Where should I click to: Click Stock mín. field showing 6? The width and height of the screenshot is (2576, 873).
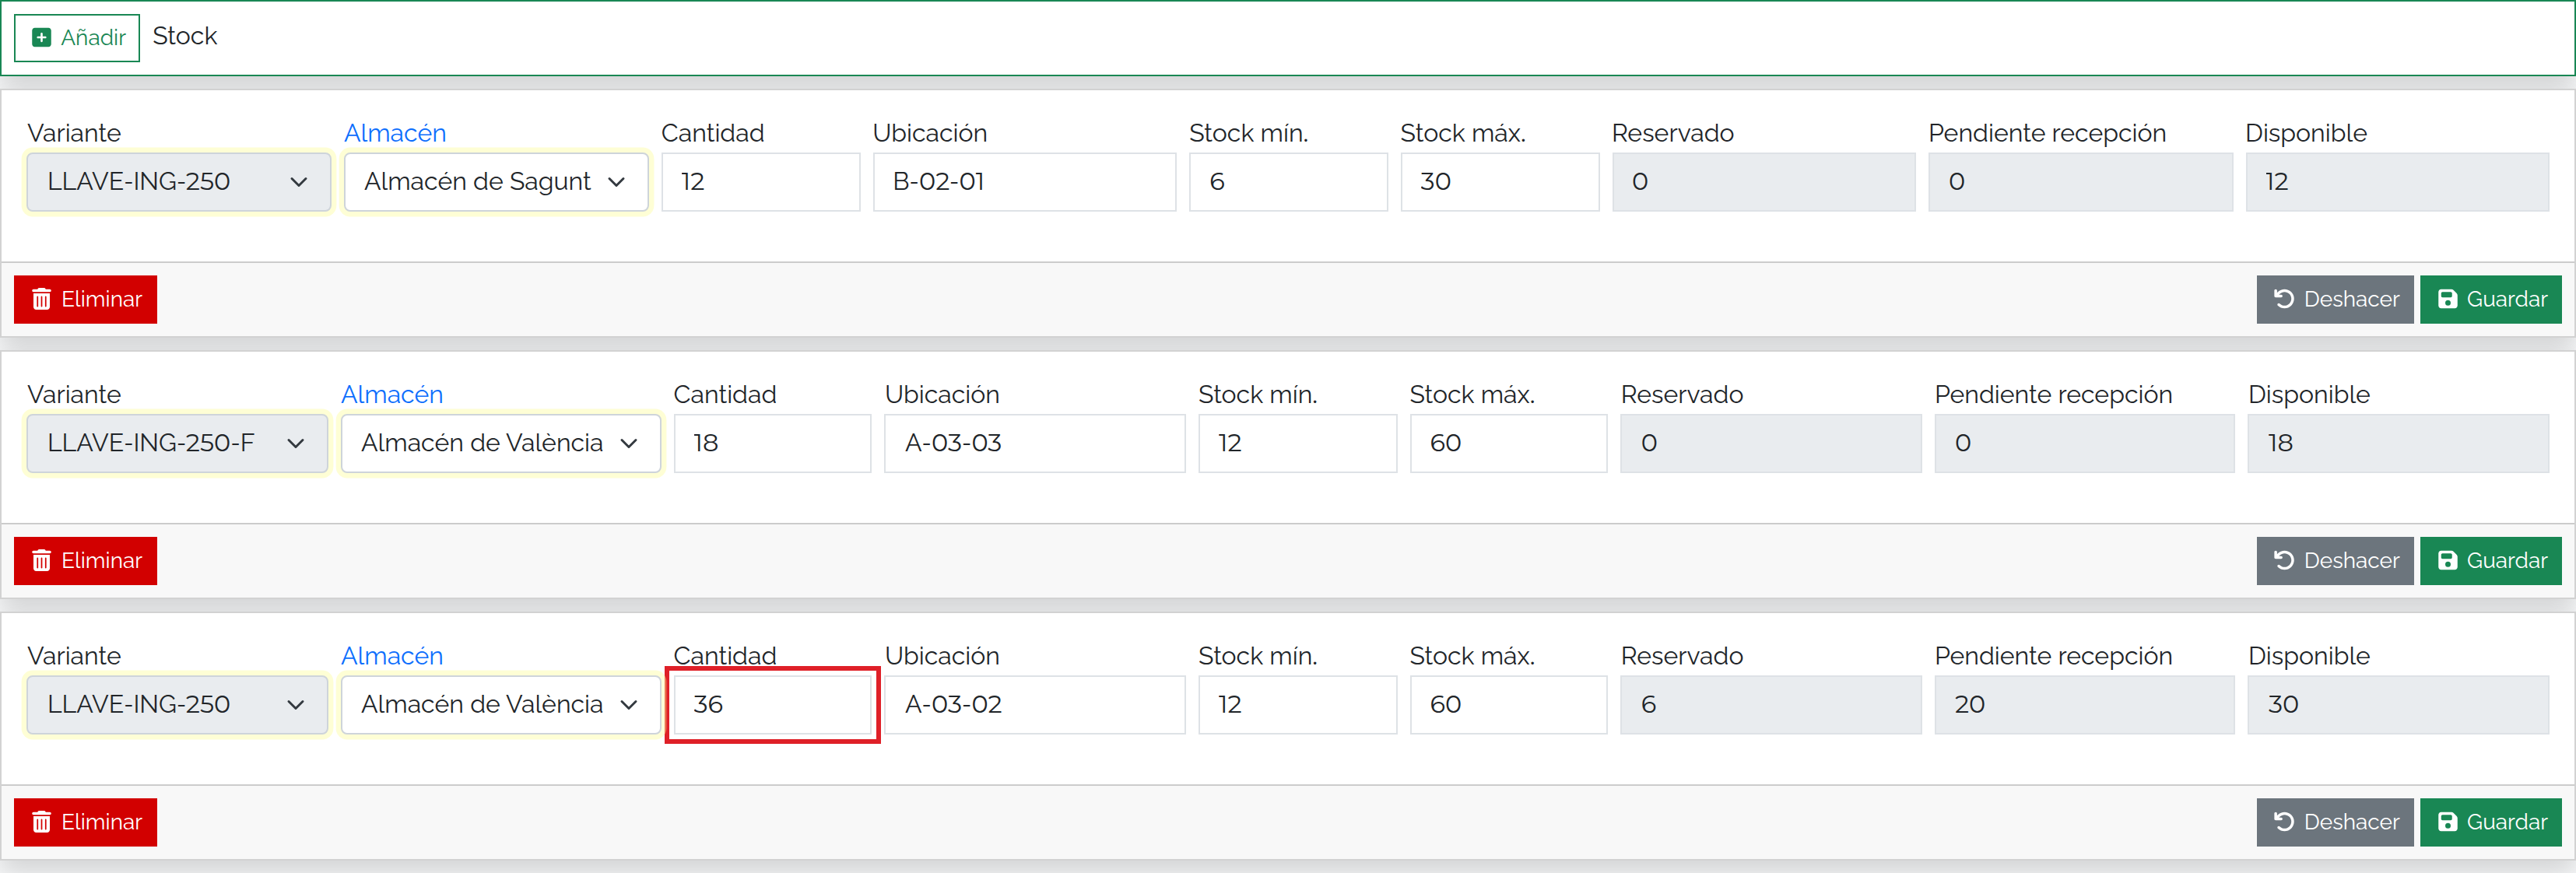[x=1288, y=182]
